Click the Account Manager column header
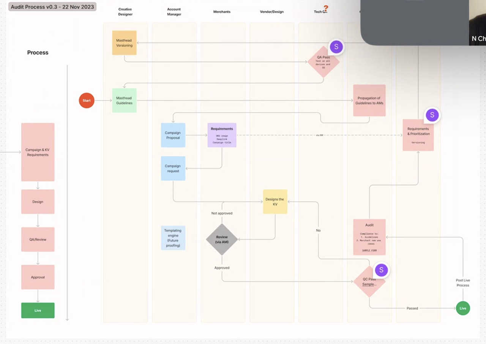 point(174,12)
